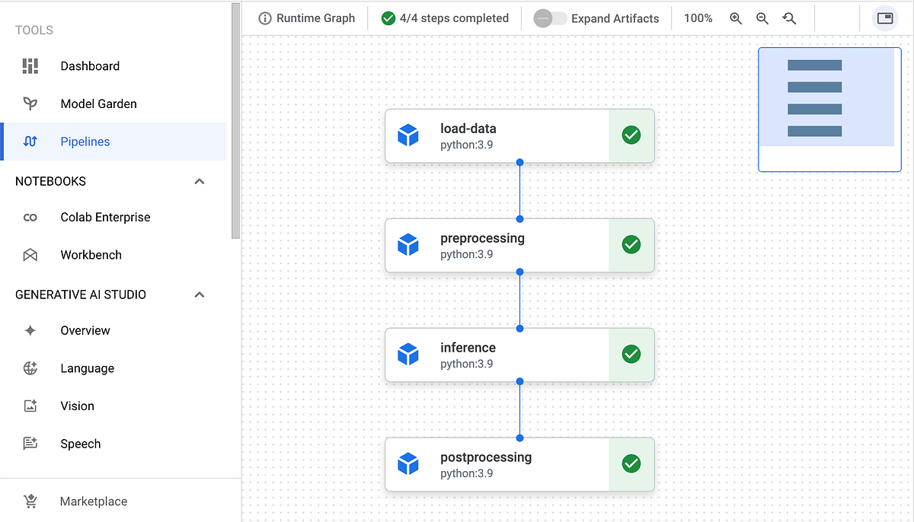Open the Speech tool icon
Screen dimensions: 914x522
pos(30,444)
